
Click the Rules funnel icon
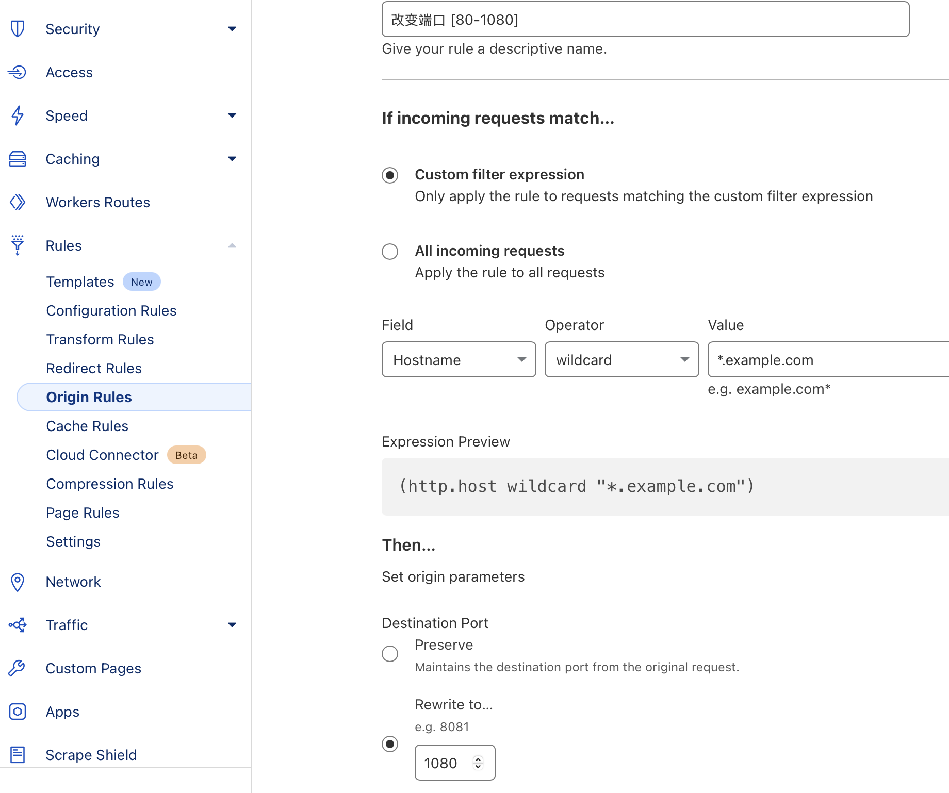18,245
